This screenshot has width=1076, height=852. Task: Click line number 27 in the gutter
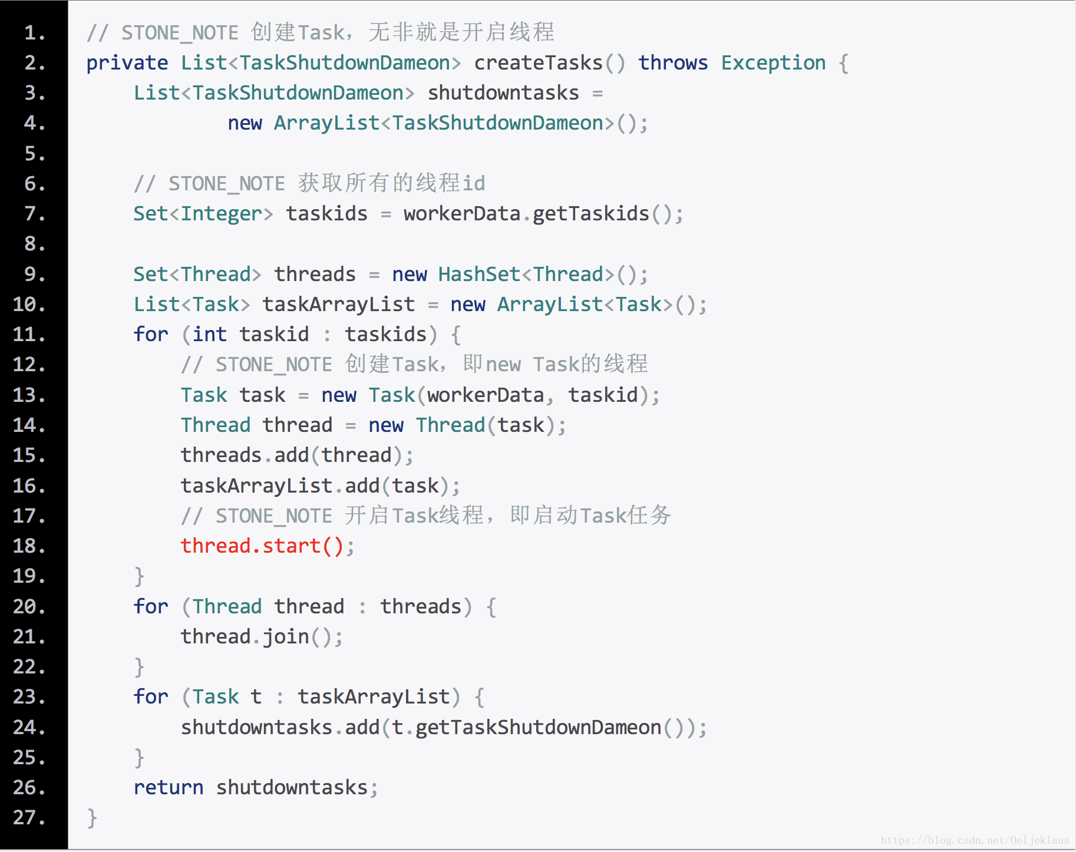[x=29, y=818]
